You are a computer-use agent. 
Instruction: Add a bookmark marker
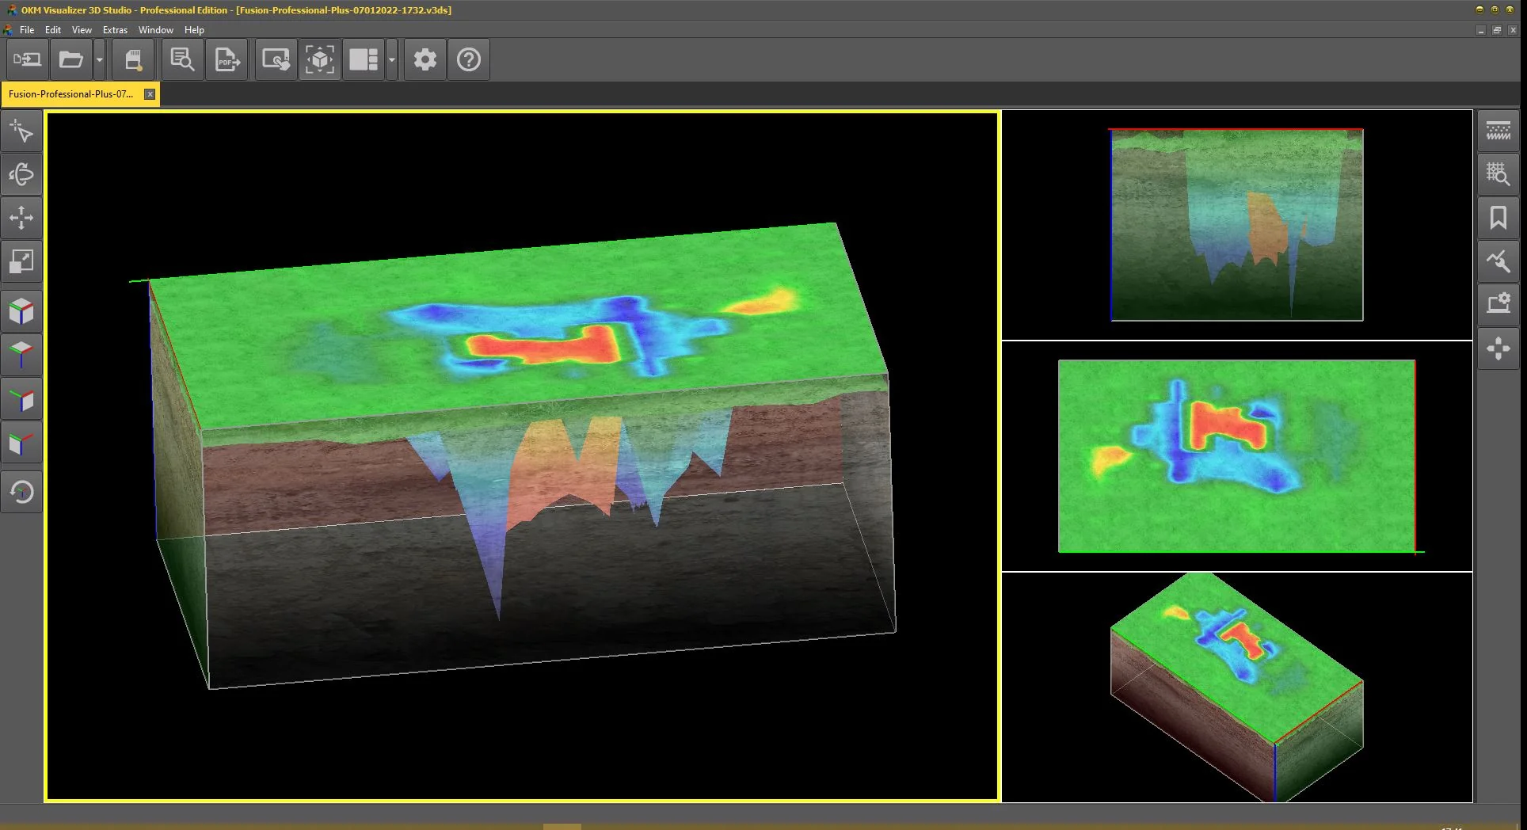click(x=1498, y=218)
